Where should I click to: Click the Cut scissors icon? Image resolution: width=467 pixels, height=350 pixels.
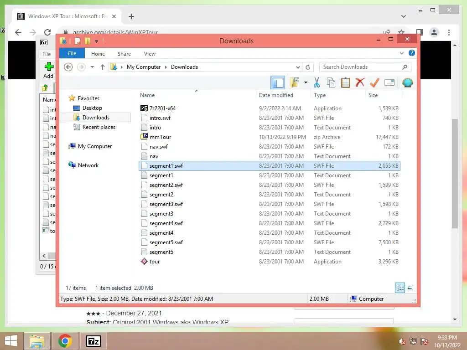point(317,82)
